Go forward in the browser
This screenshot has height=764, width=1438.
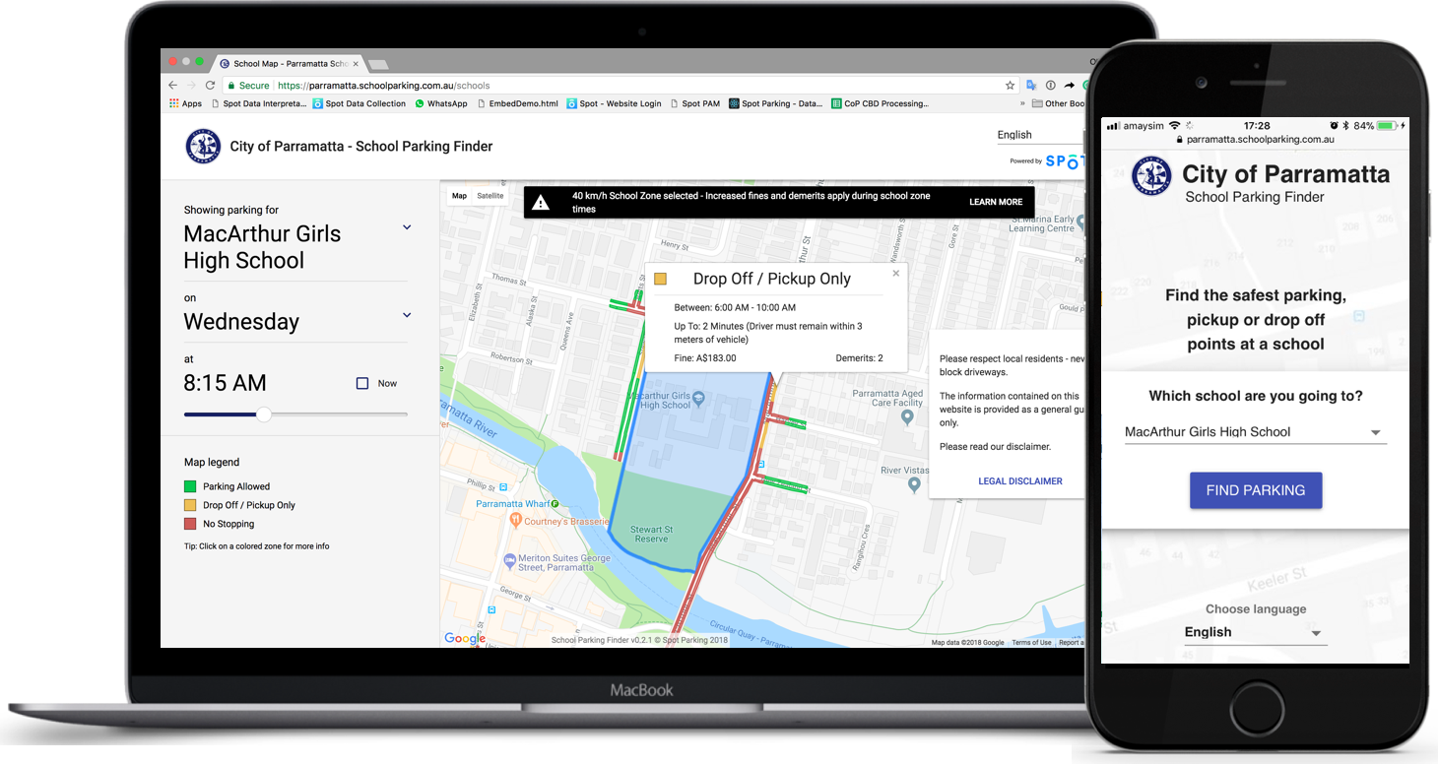click(191, 86)
